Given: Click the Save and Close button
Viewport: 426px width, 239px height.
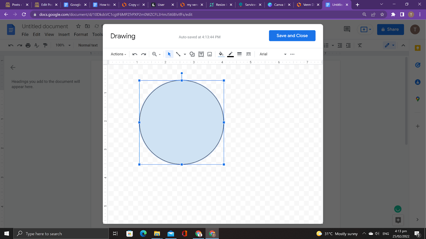Looking at the screenshot, I should click(292, 36).
